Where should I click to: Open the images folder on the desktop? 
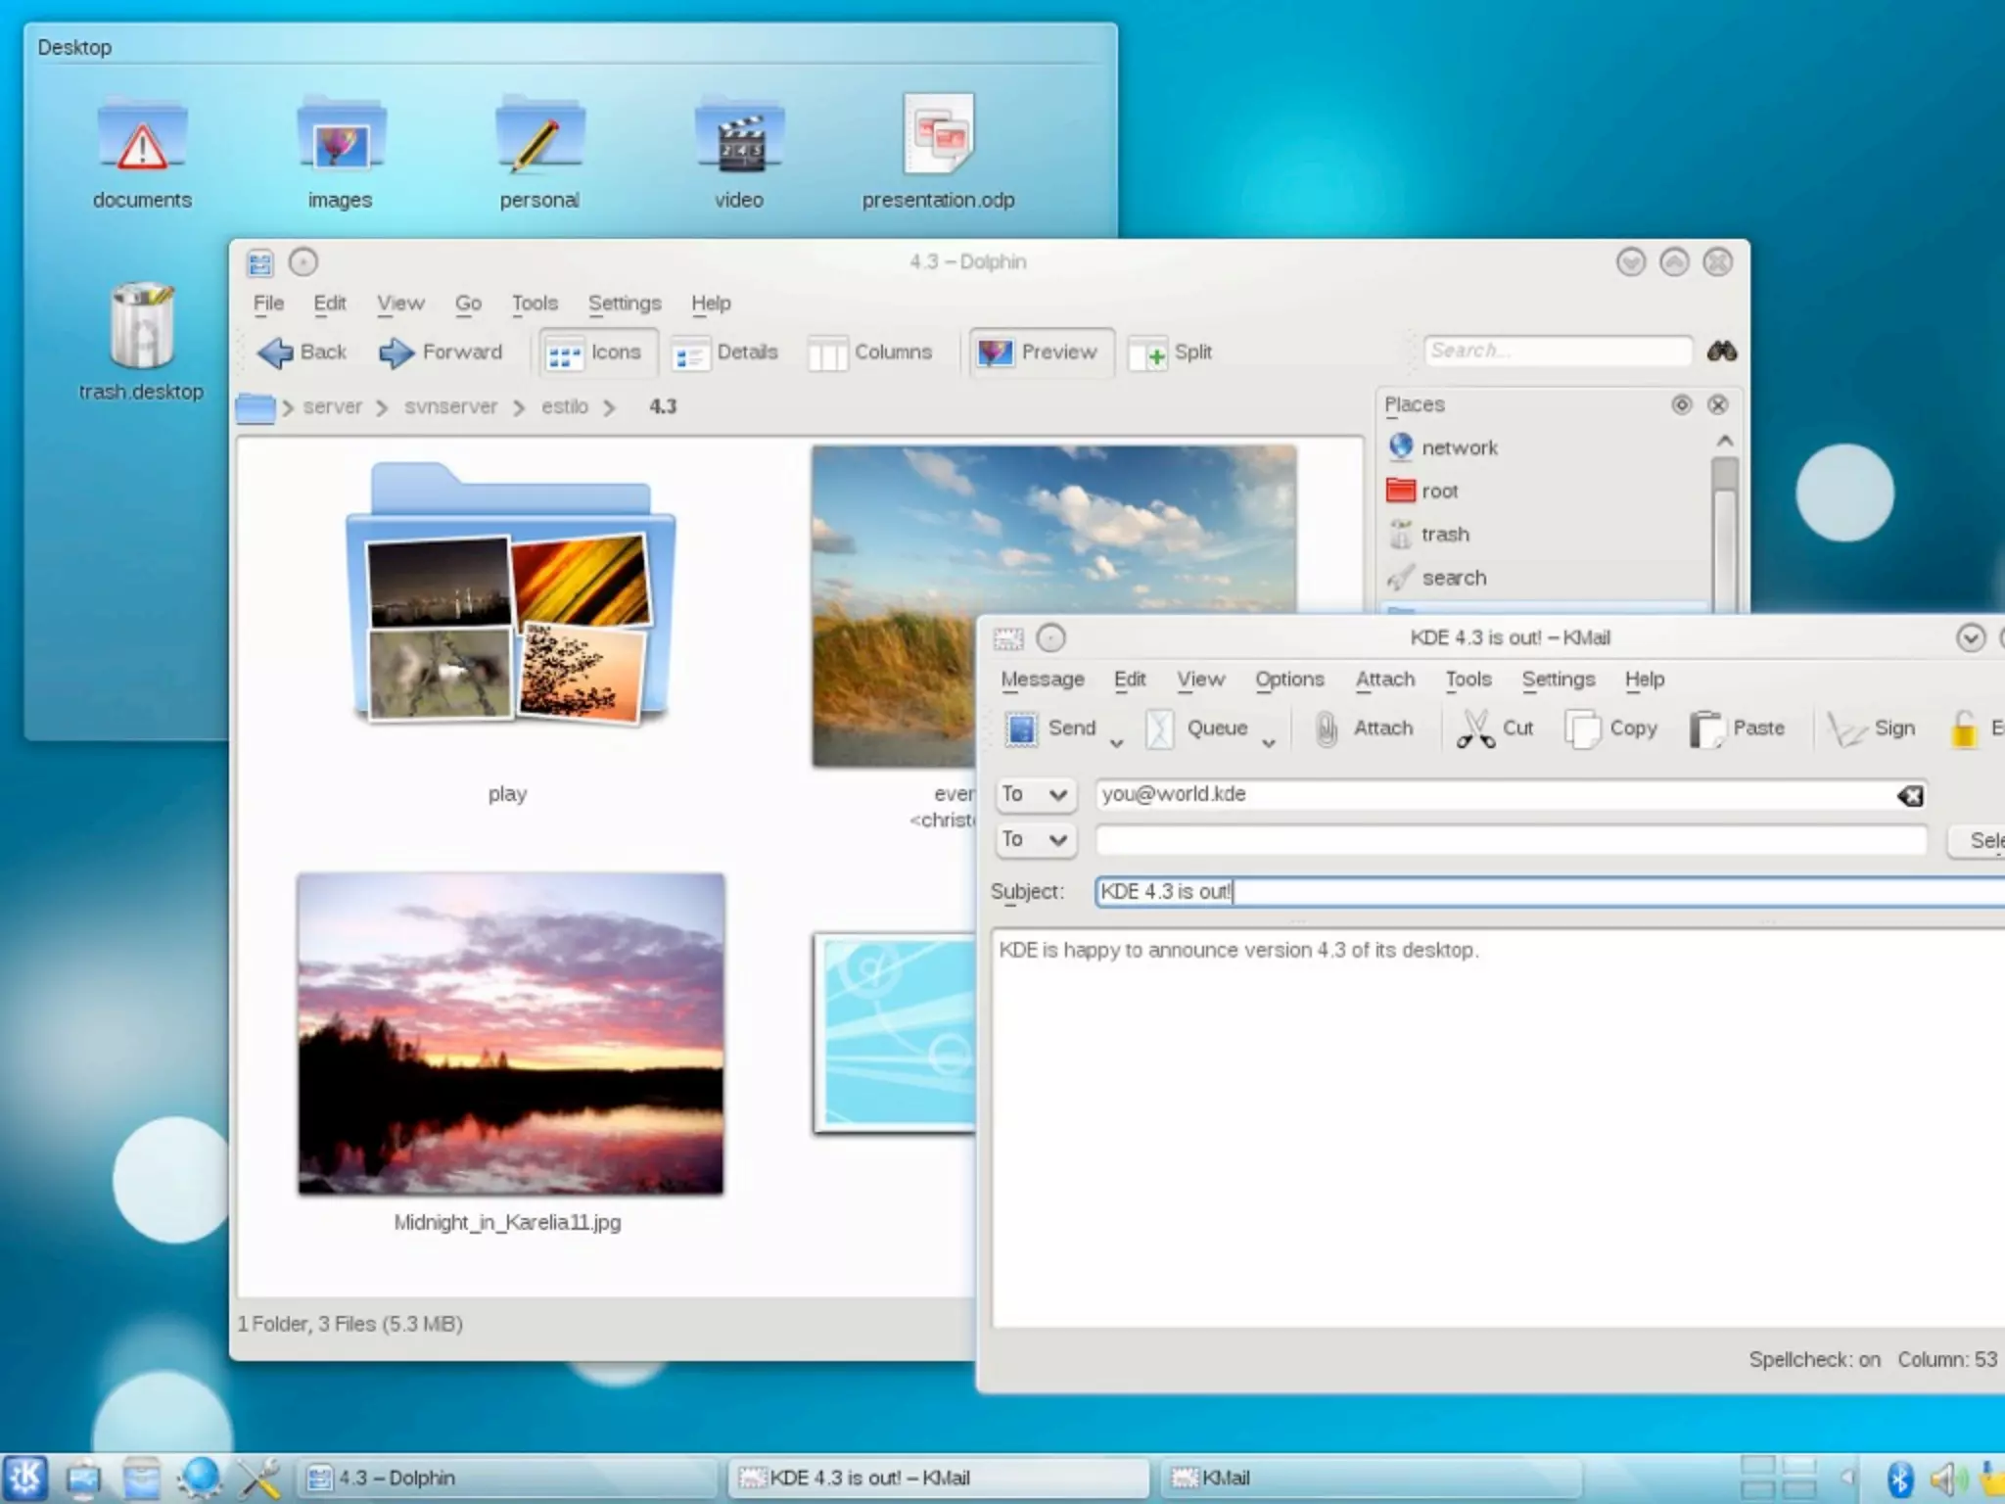pyautogui.click(x=341, y=152)
